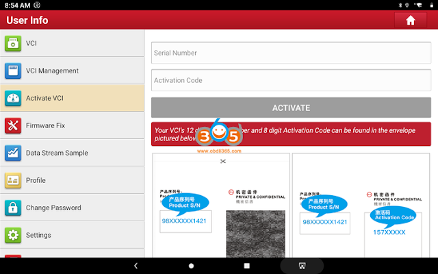Click the blue VCI Management icon

(x=13, y=71)
